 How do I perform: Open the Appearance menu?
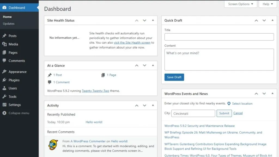click(x=19, y=72)
